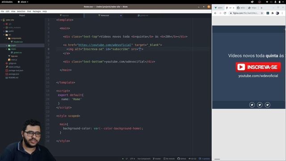Expand the highlighted pages folder
The height and width of the screenshot is (161, 286).
click(x=7, y=46)
